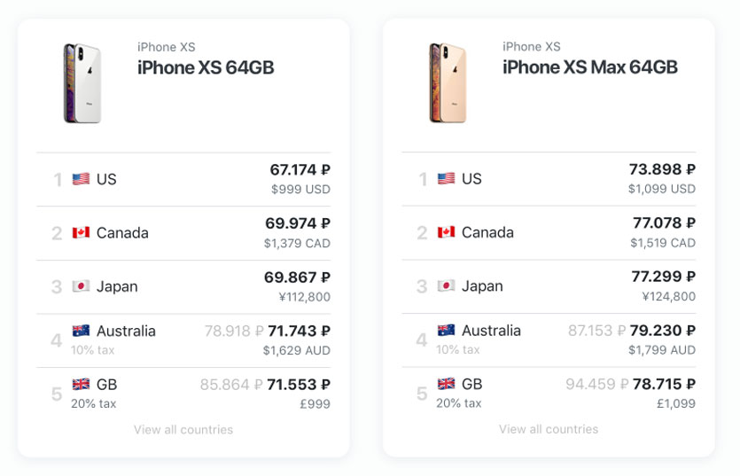Click the Australia flag in iPhone XS Max card
This screenshot has height=476, width=740.
click(x=447, y=331)
